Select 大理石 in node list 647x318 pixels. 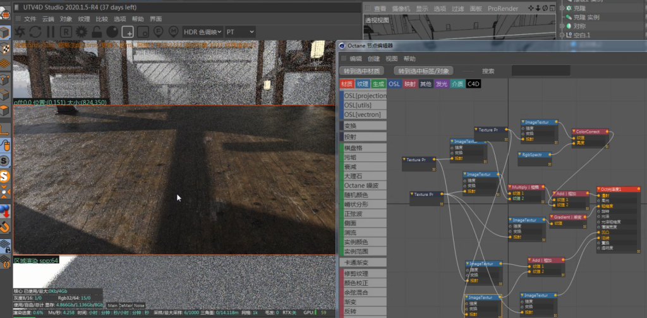[x=363, y=176]
